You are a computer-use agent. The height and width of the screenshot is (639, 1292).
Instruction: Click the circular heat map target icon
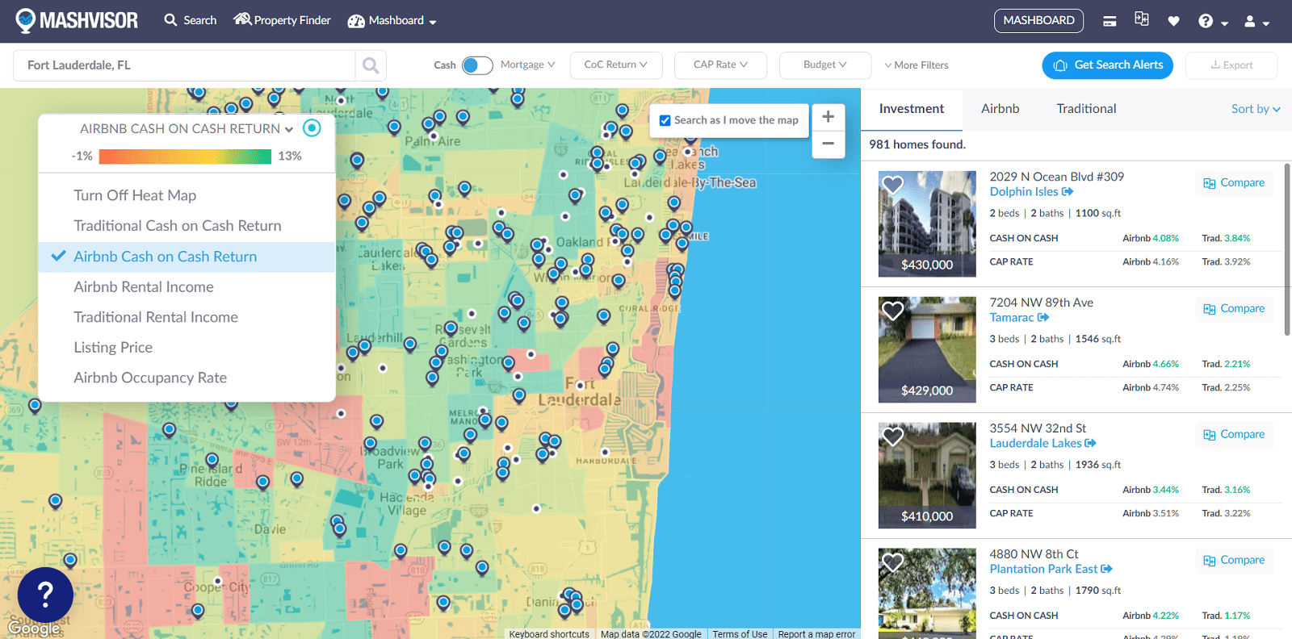click(312, 127)
